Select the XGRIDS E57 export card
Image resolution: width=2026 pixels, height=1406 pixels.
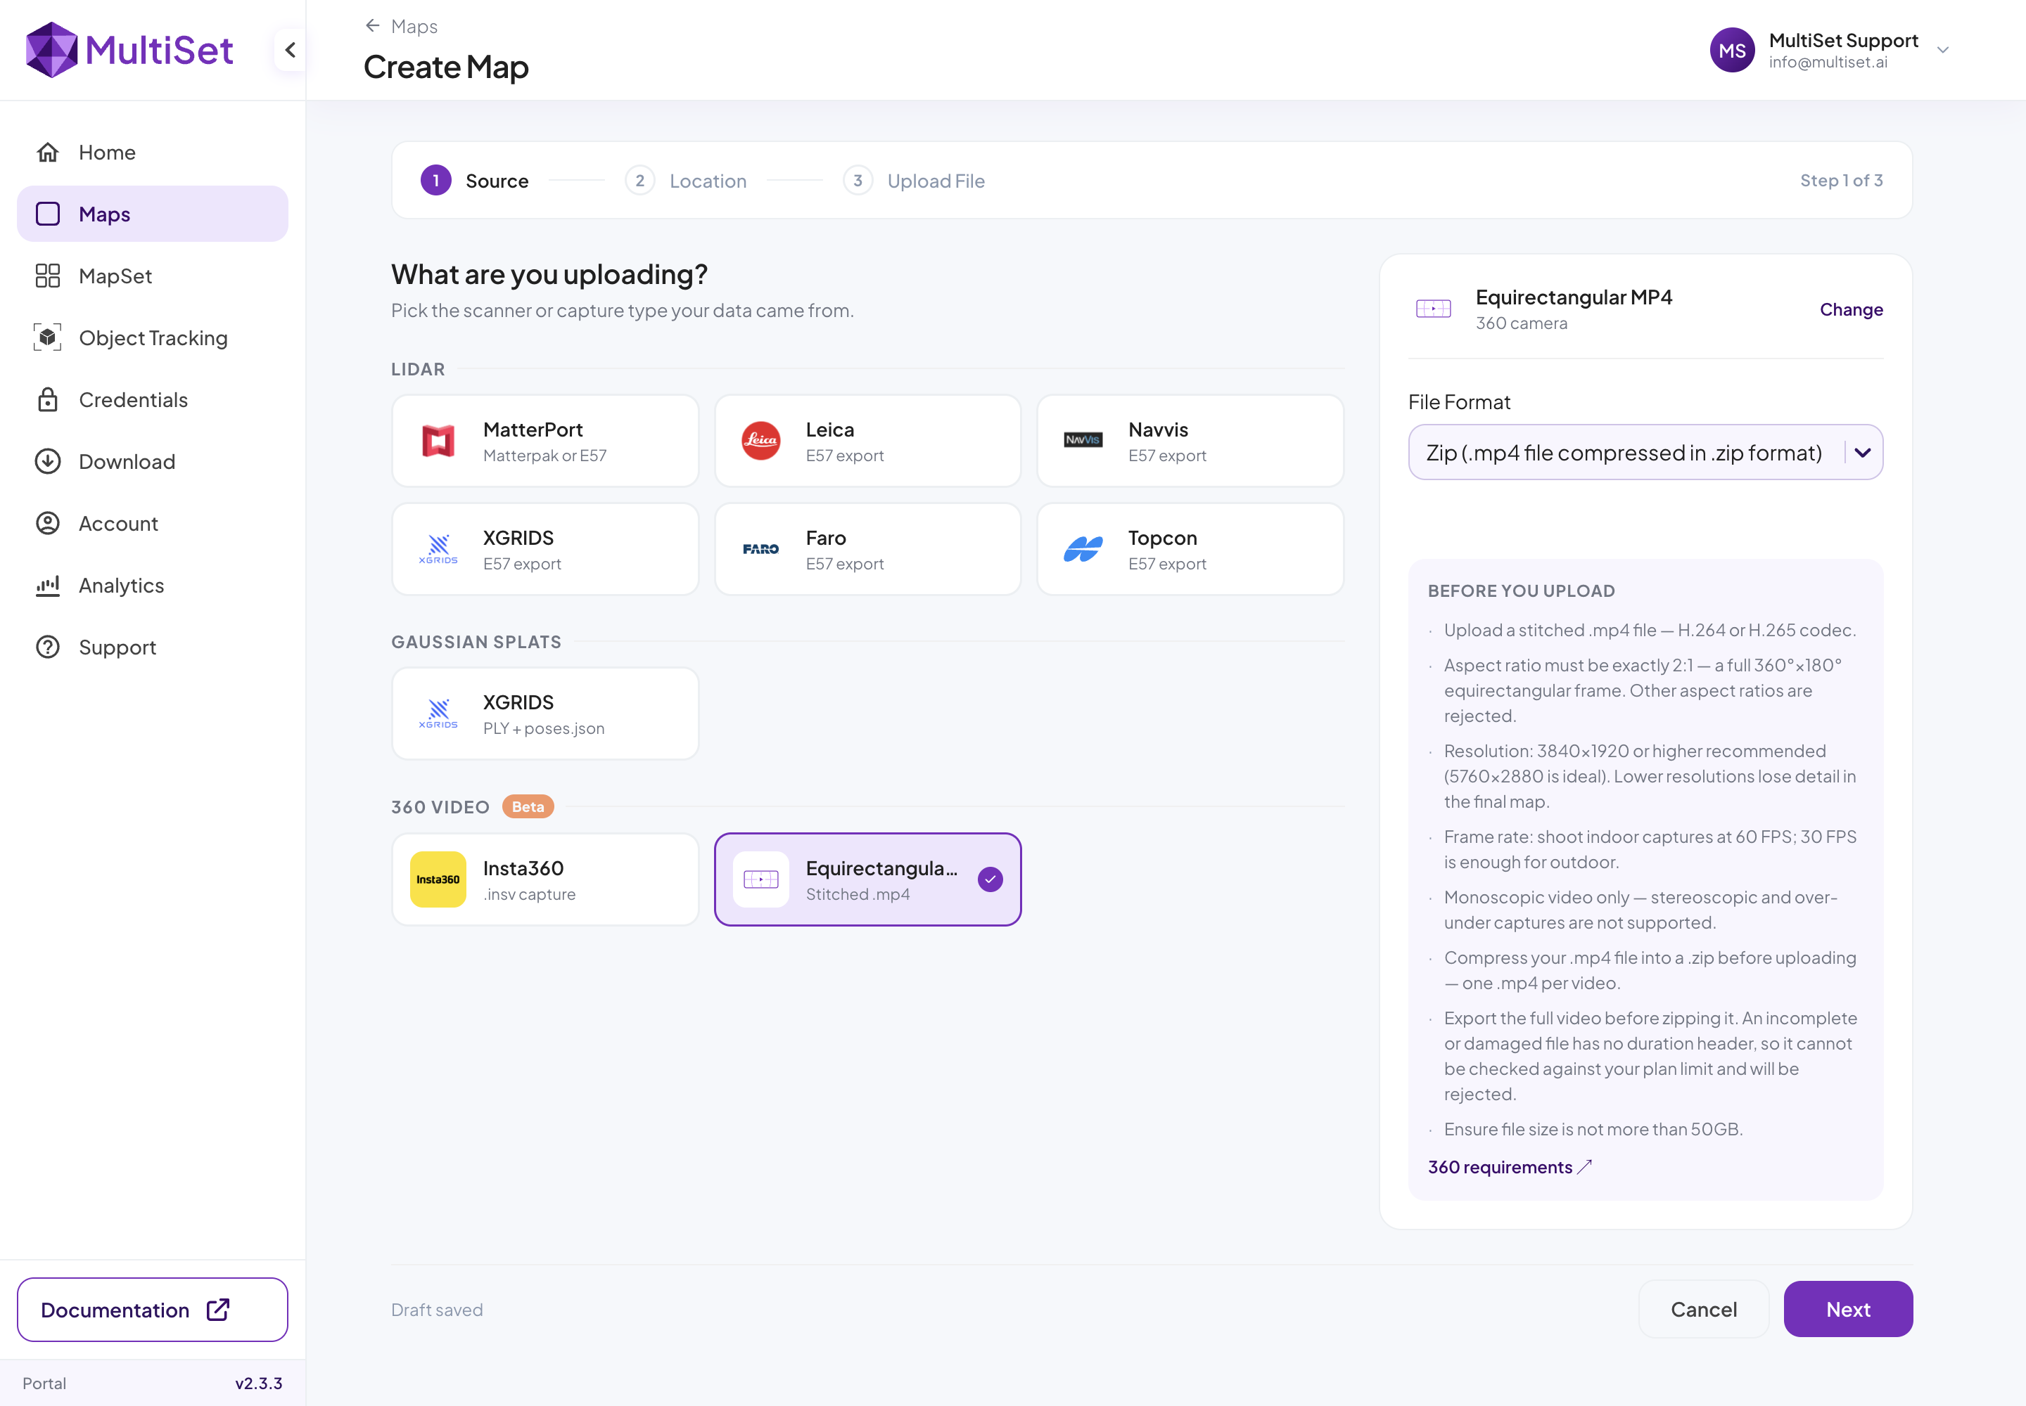pos(545,549)
